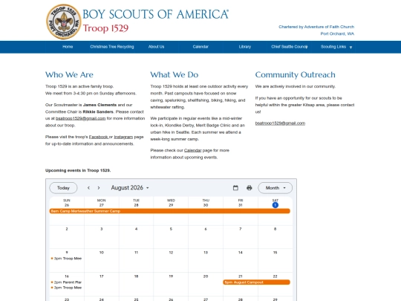This screenshot has height=301, width=401.
Task: Go to About Us page
Action: click(156, 47)
